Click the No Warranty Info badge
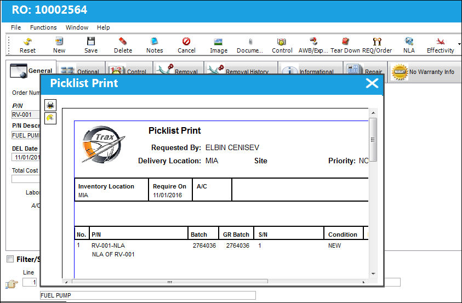This screenshot has height=303, width=462. [x=399, y=72]
